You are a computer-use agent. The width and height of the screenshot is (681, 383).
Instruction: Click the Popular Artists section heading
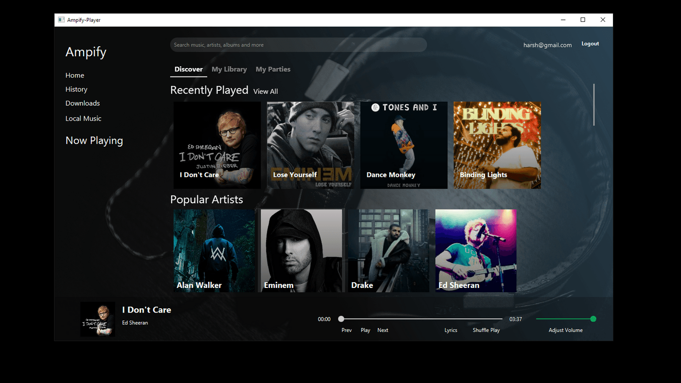(x=207, y=200)
